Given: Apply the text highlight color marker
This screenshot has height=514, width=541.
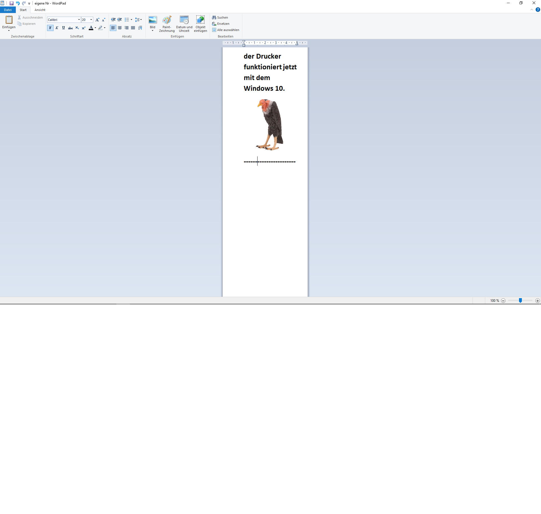Looking at the screenshot, I should 100,28.
